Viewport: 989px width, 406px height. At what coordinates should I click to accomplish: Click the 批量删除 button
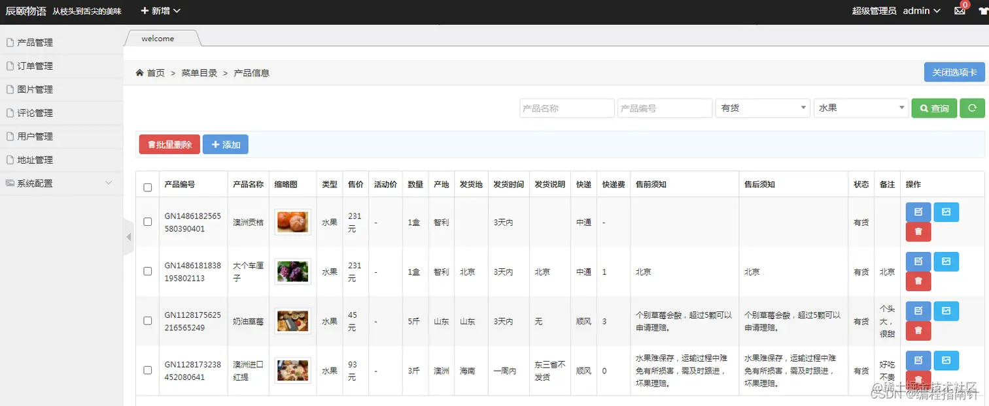tap(169, 144)
